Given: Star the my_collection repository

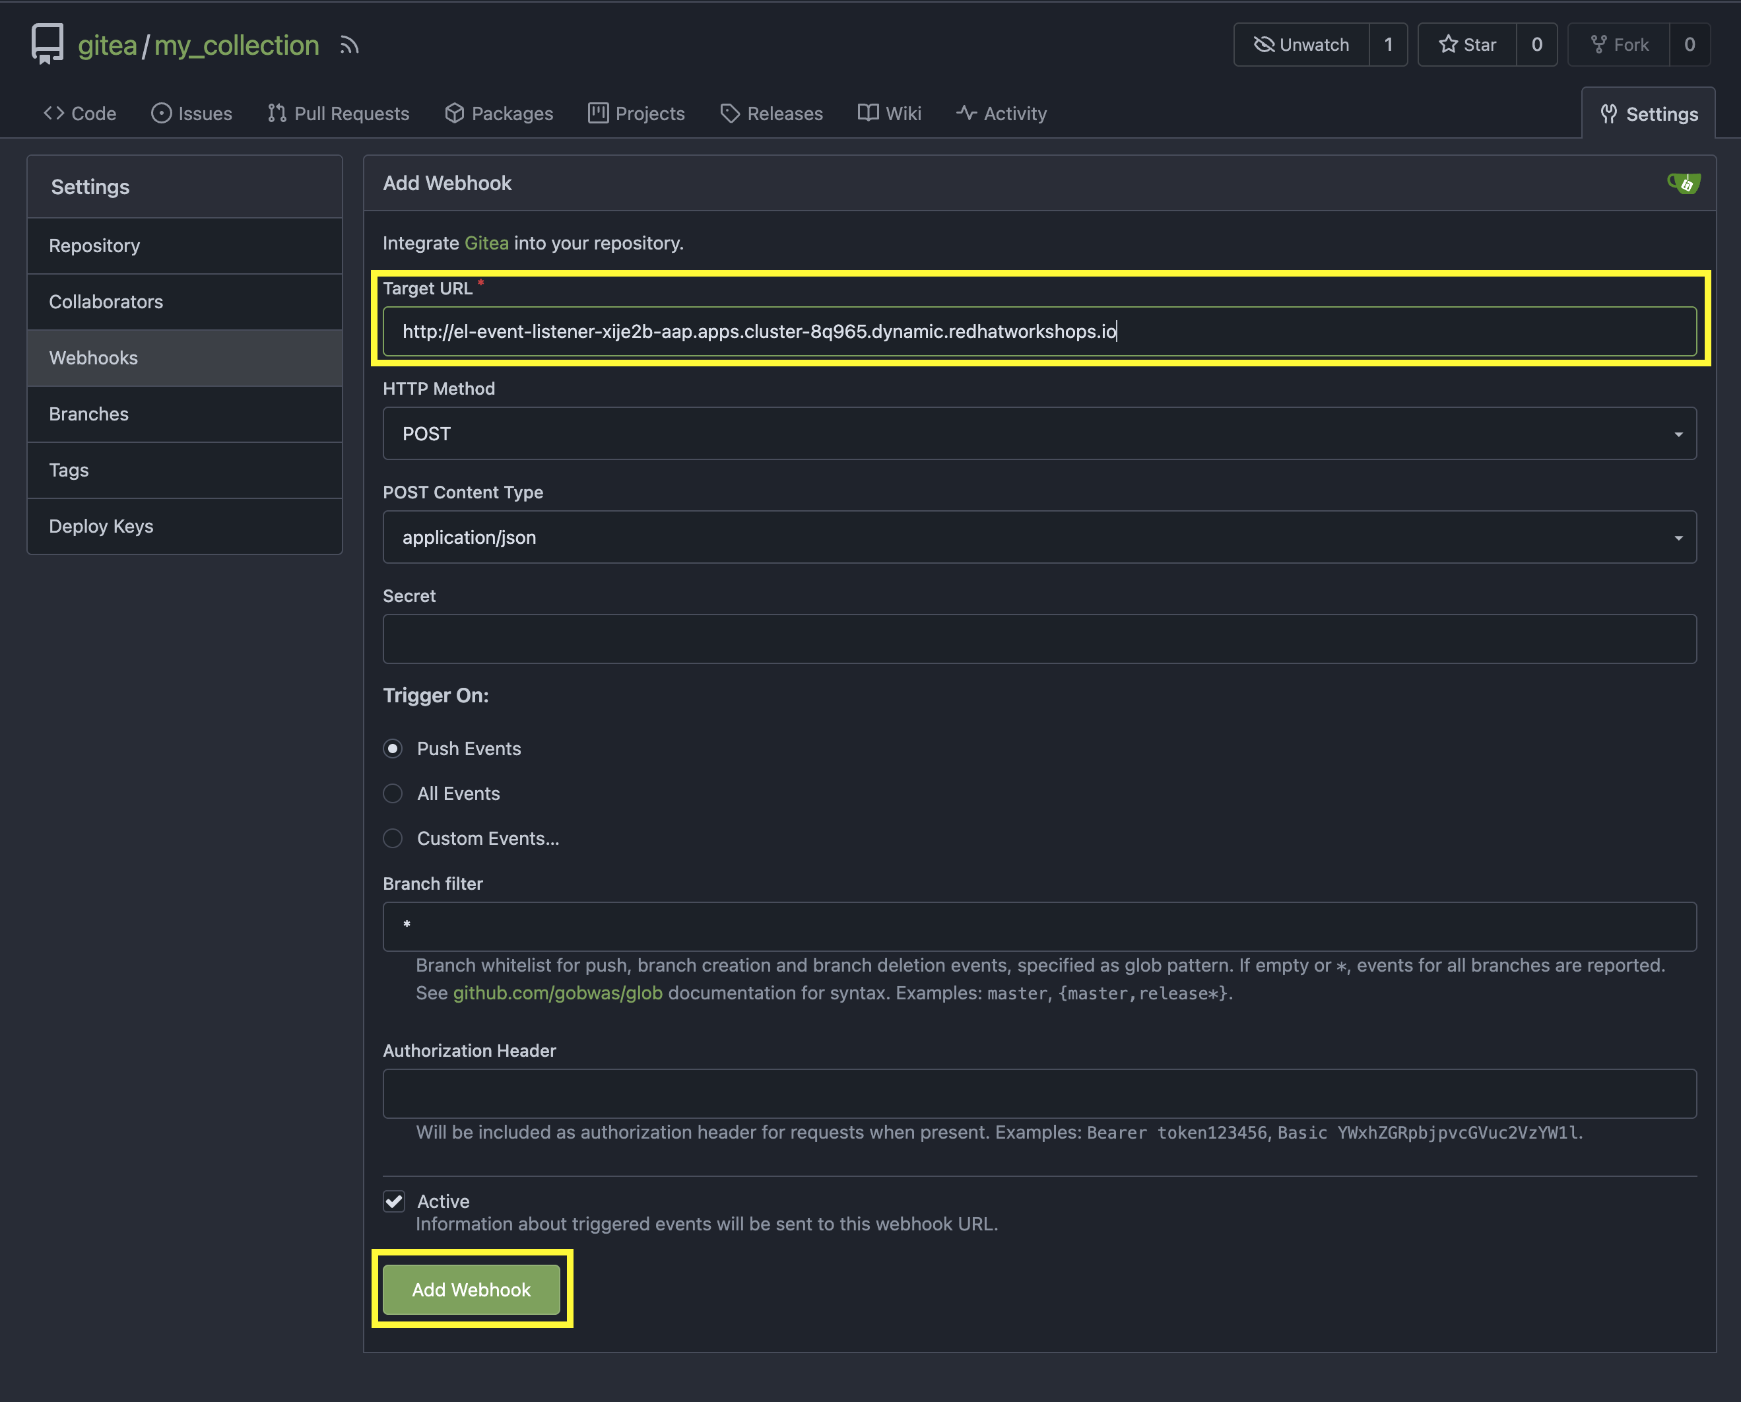Looking at the screenshot, I should click(1467, 44).
